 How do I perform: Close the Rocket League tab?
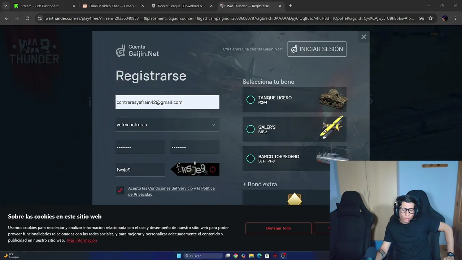(x=211, y=6)
